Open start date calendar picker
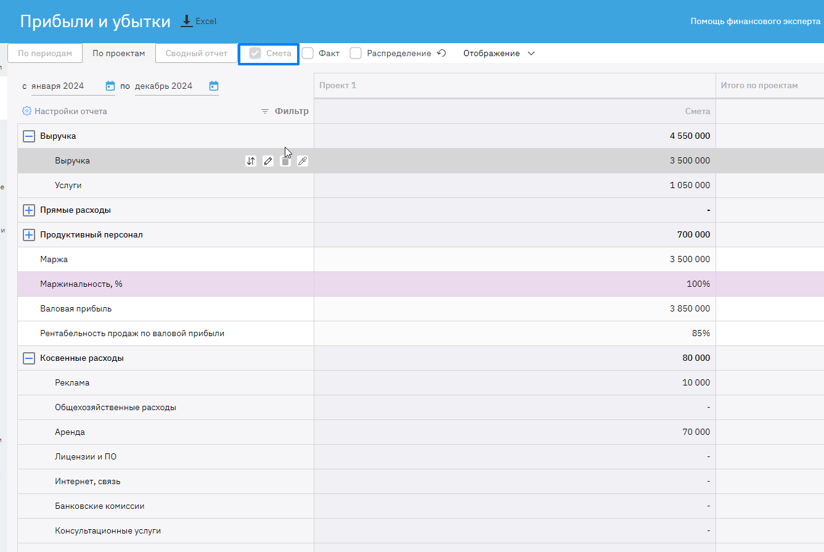The height and width of the screenshot is (552, 824). pos(110,86)
